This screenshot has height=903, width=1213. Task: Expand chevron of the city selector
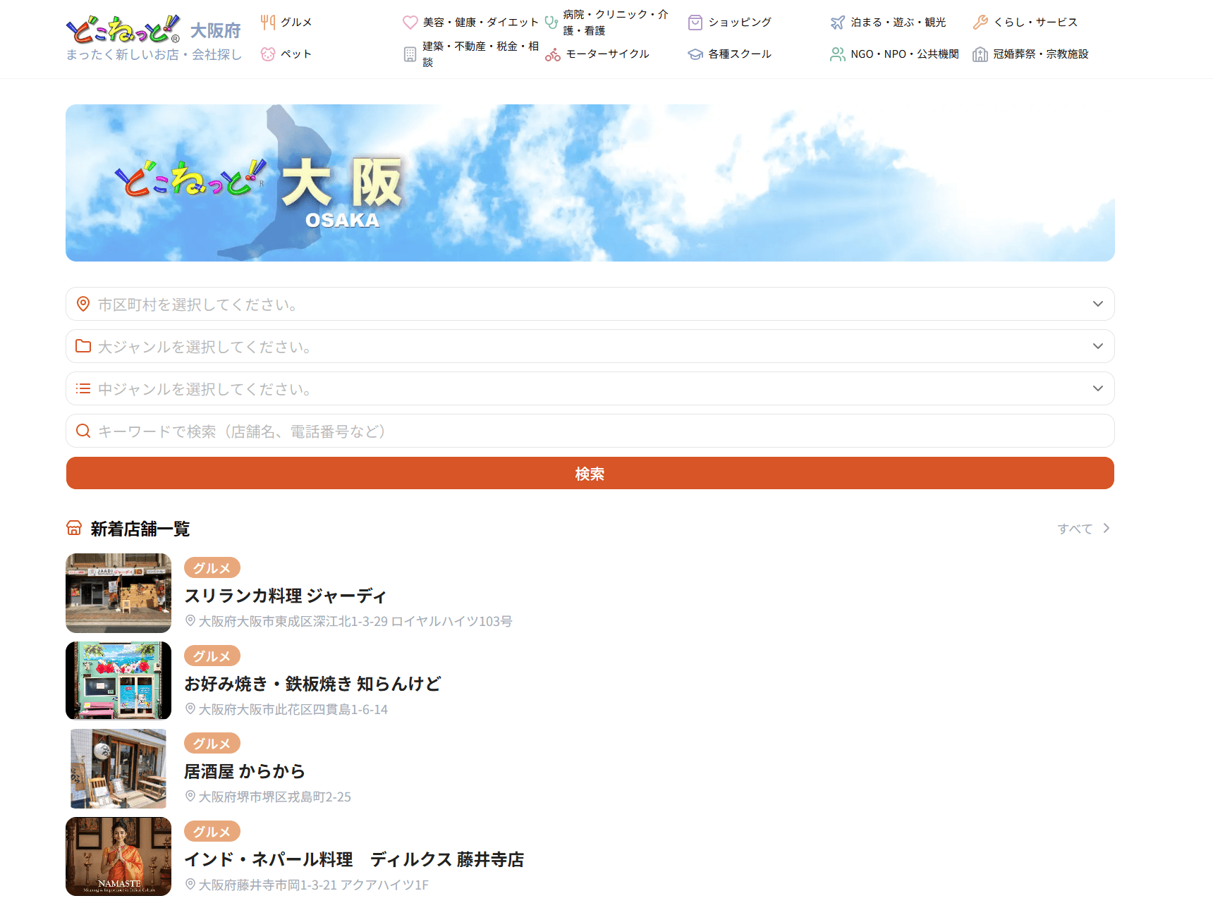[1098, 304]
